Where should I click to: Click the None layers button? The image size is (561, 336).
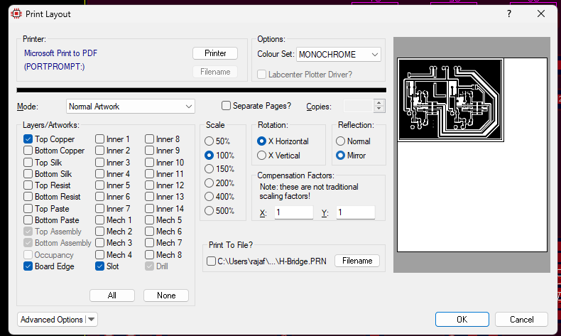(166, 296)
